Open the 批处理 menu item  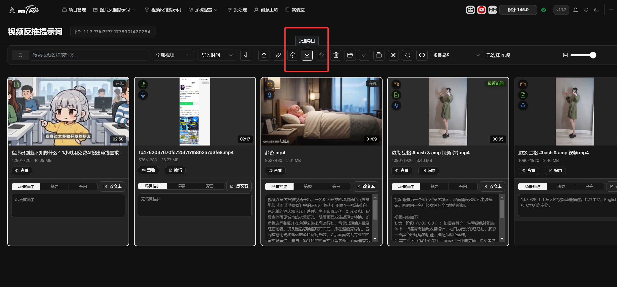[237, 10]
